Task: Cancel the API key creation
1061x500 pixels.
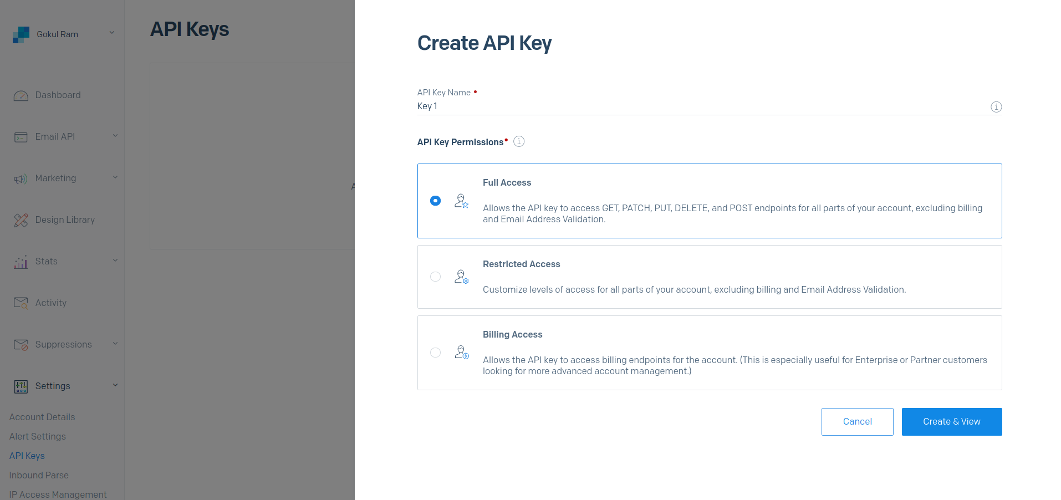Action: point(857,422)
